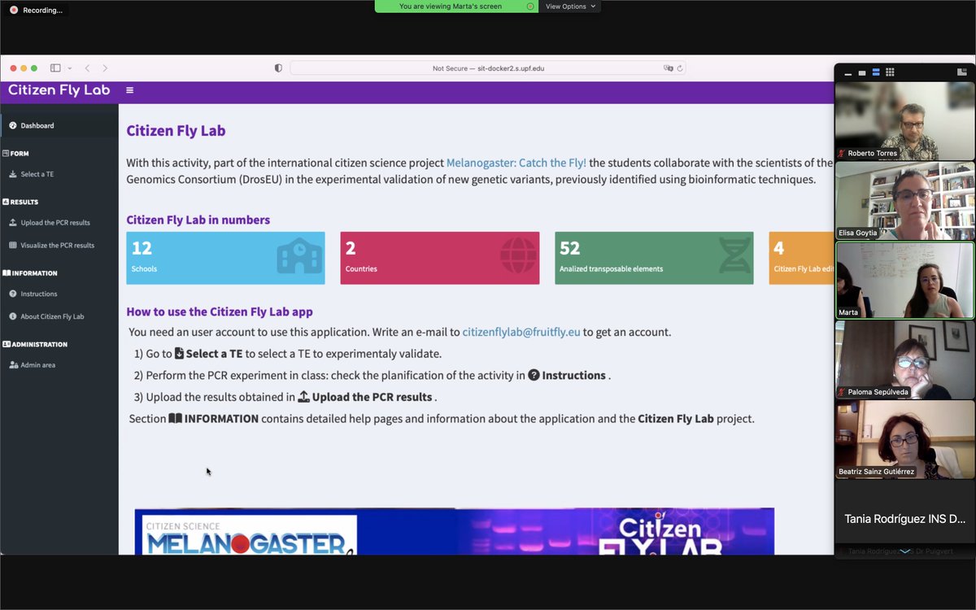Open Visualize the PCR results page
The image size is (976, 610).
(59, 245)
